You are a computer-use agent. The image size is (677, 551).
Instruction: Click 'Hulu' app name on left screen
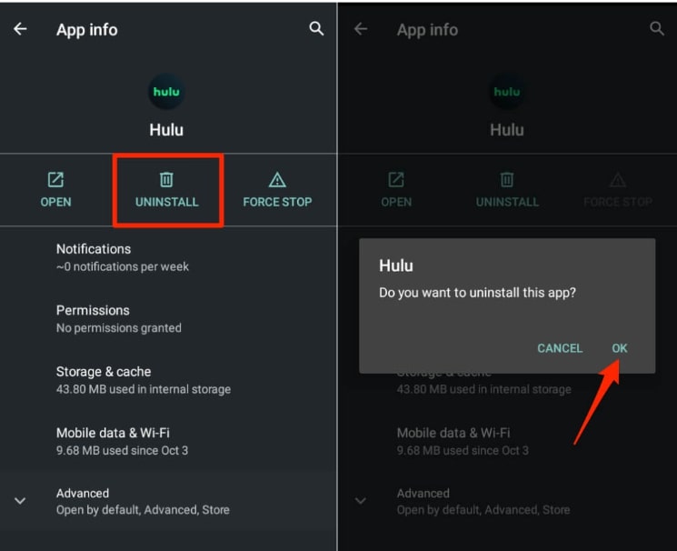[166, 130]
